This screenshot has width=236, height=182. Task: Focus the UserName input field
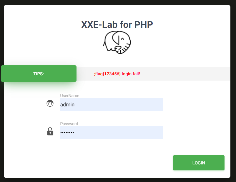(111, 104)
